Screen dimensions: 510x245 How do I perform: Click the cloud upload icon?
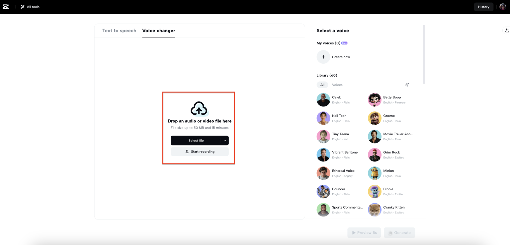pos(199,108)
